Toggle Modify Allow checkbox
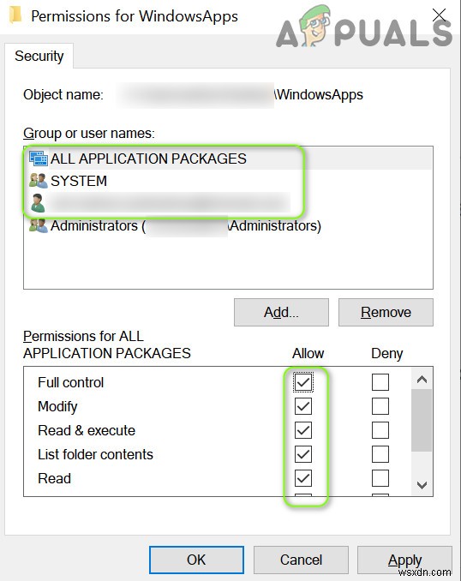 [303, 406]
